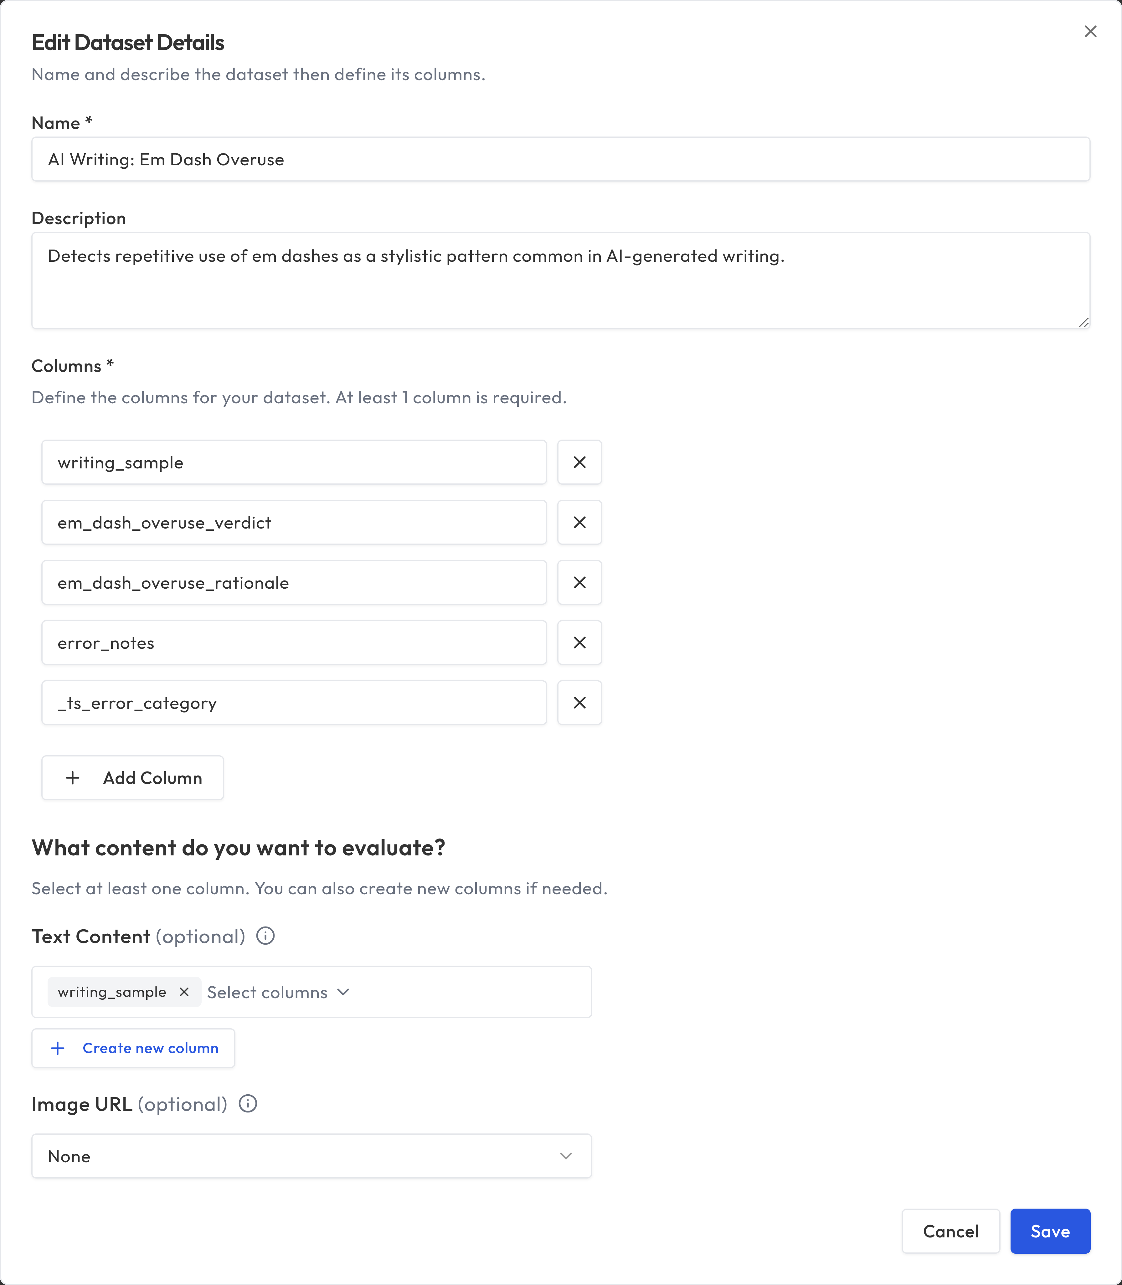Click the Add Column button
This screenshot has height=1285, width=1122.
[x=133, y=778]
